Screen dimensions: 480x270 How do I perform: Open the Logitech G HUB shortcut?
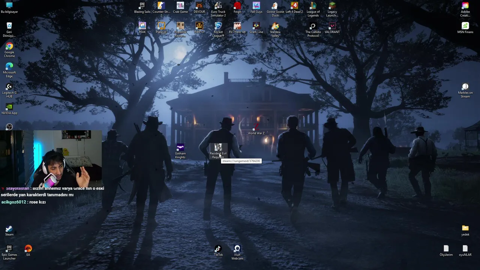[x=9, y=90]
